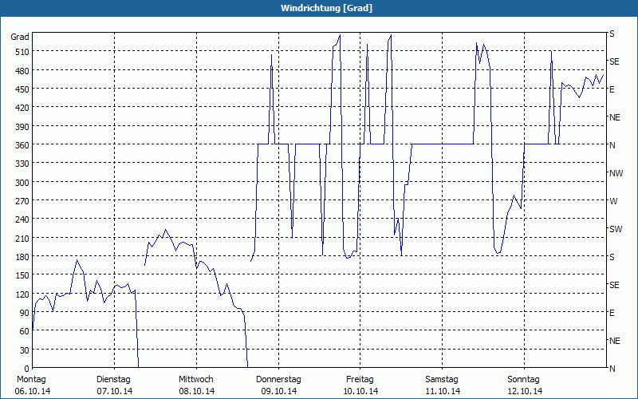Select the Dienstag day label
Screen dimensions: 638x399
point(113,380)
